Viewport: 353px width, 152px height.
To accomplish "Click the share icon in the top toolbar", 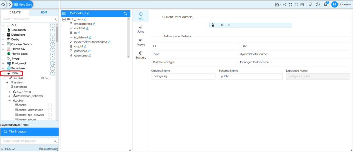I will pyautogui.click(x=285, y=5).
